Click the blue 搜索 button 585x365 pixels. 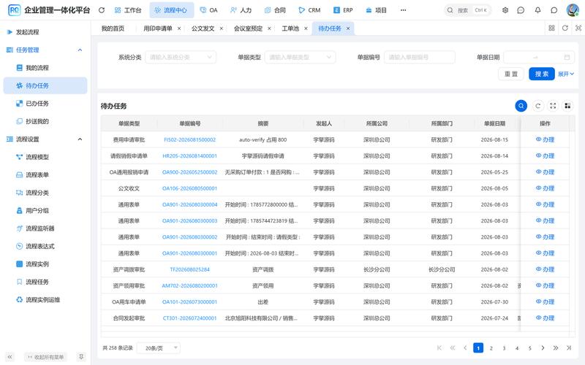pos(542,74)
